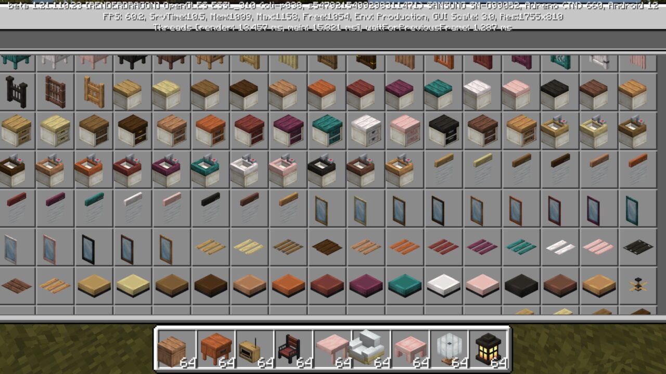Pick the red chair in the hotbar
This screenshot has width=666, height=374.
tap(294, 349)
